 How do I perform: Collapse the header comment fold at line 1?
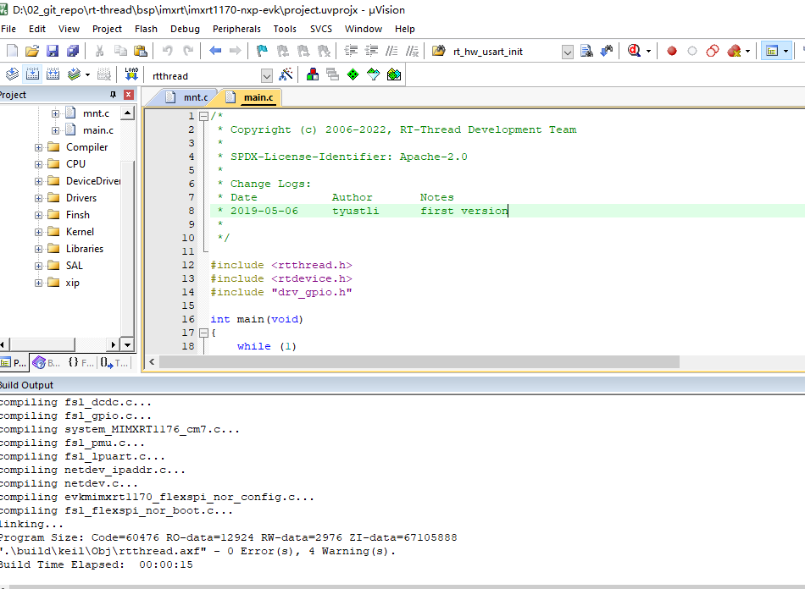[203, 116]
